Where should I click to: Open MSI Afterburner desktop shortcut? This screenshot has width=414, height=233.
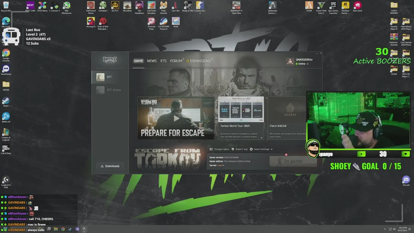tap(67, 7)
